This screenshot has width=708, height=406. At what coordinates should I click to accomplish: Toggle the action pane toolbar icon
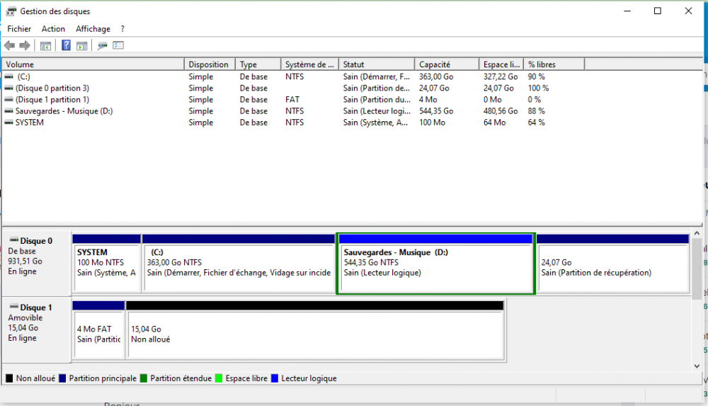[x=82, y=45]
